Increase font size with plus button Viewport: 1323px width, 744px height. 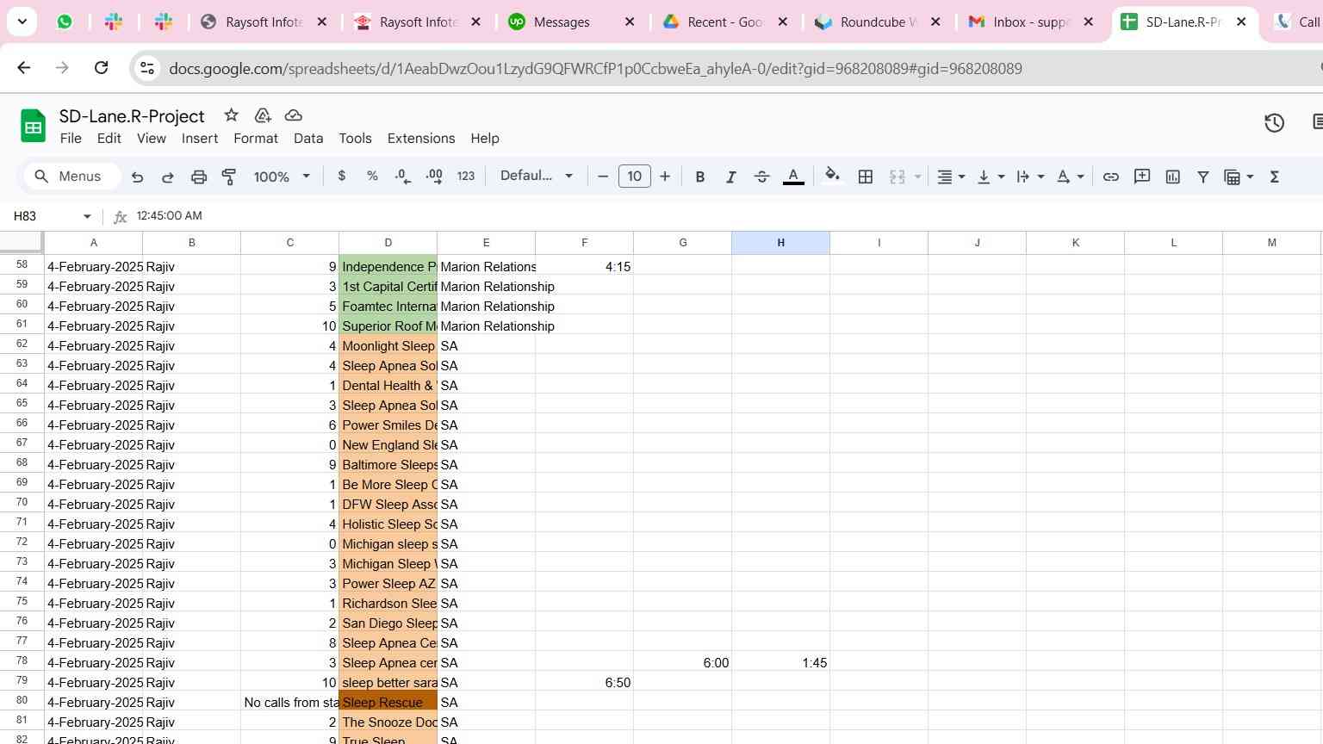point(665,177)
